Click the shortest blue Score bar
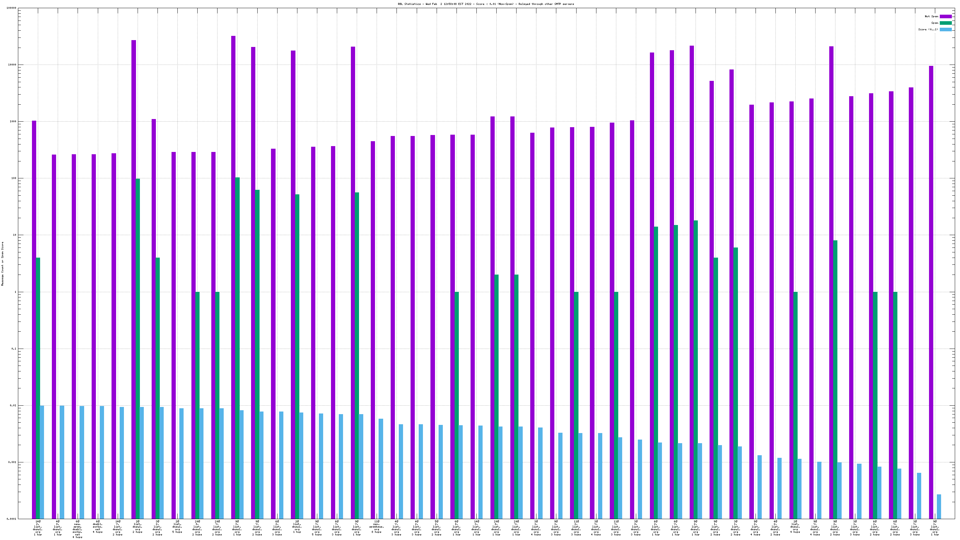960x540 pixels. coord(939,507)
